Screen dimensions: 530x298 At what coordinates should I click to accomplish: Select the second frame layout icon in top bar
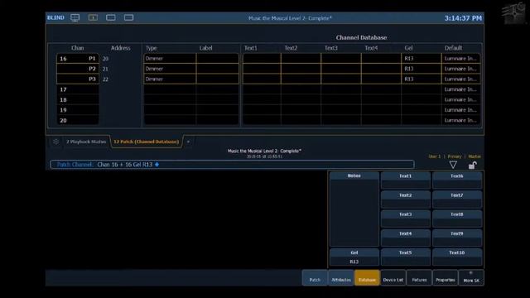(x=93, y=17)
